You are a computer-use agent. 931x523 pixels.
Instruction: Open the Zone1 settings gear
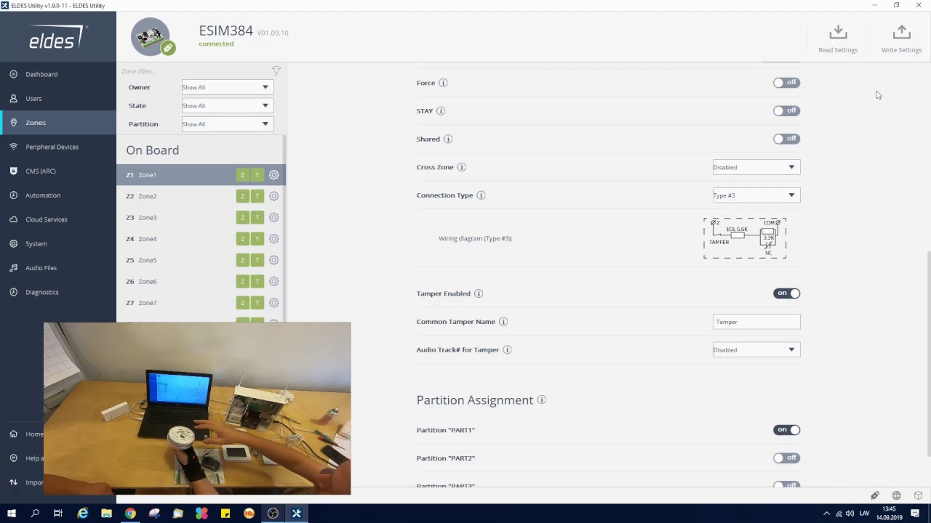[273, 175]
